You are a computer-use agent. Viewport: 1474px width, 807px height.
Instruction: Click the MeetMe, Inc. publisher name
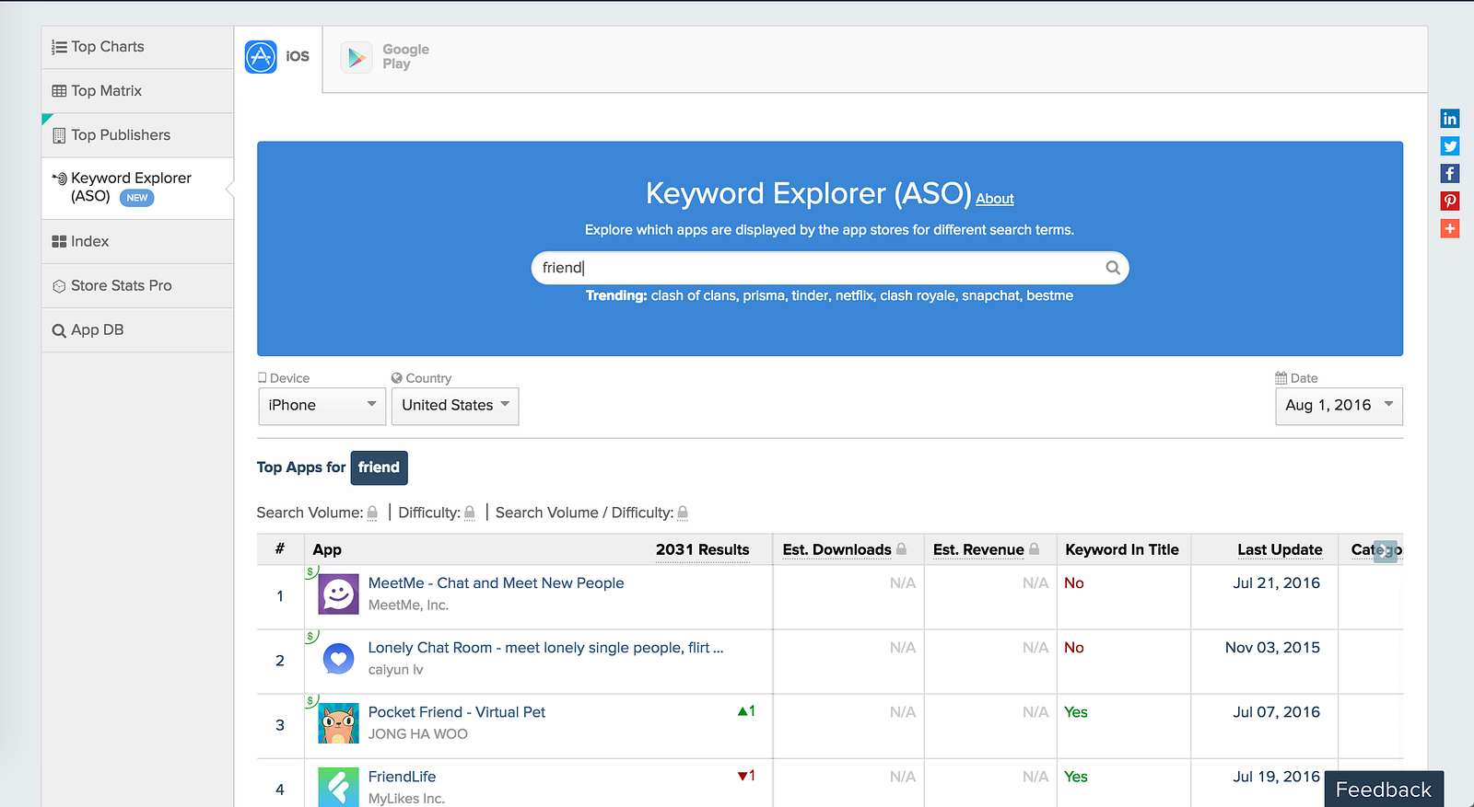[x=408, y=605]
